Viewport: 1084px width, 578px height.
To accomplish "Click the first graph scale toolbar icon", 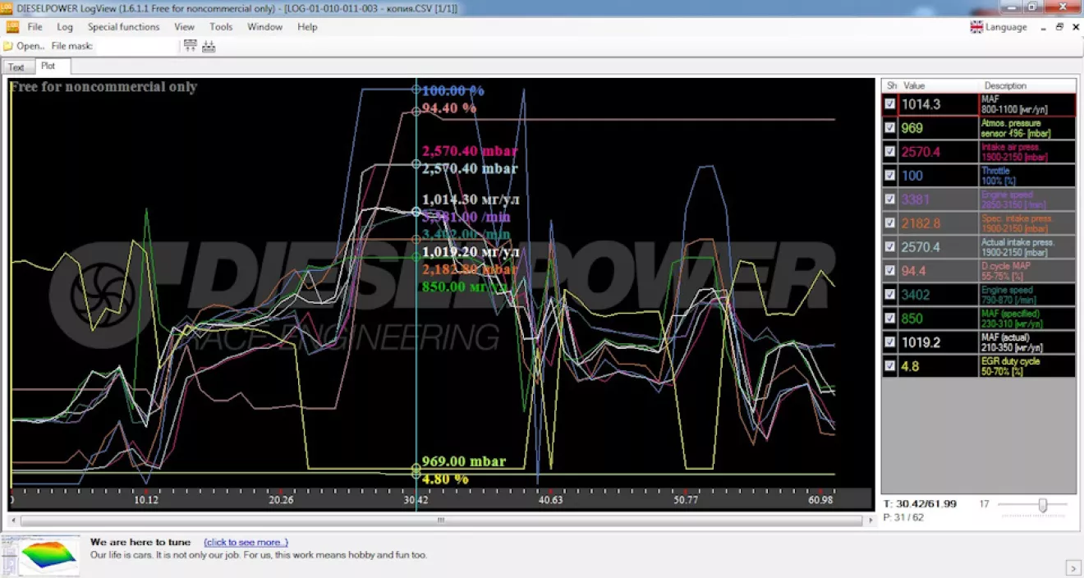I will click(191, 46).
